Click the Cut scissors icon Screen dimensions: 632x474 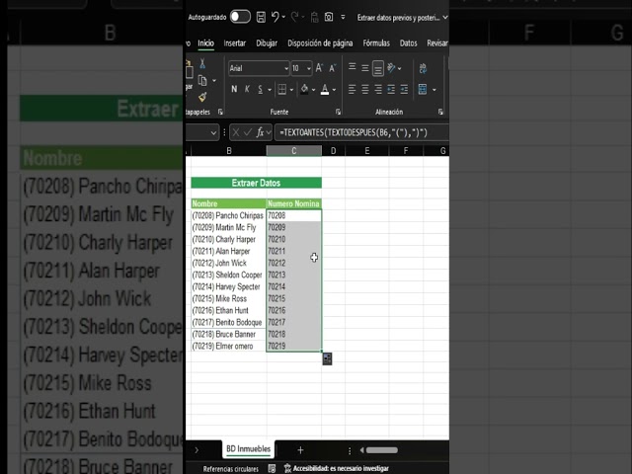point(202,63)
